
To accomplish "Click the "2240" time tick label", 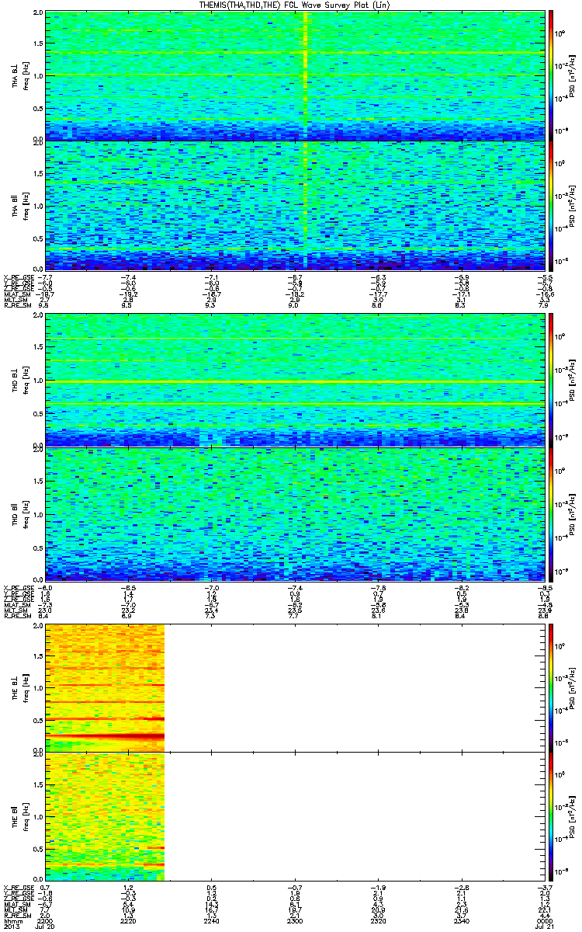I will pos(211,920).
